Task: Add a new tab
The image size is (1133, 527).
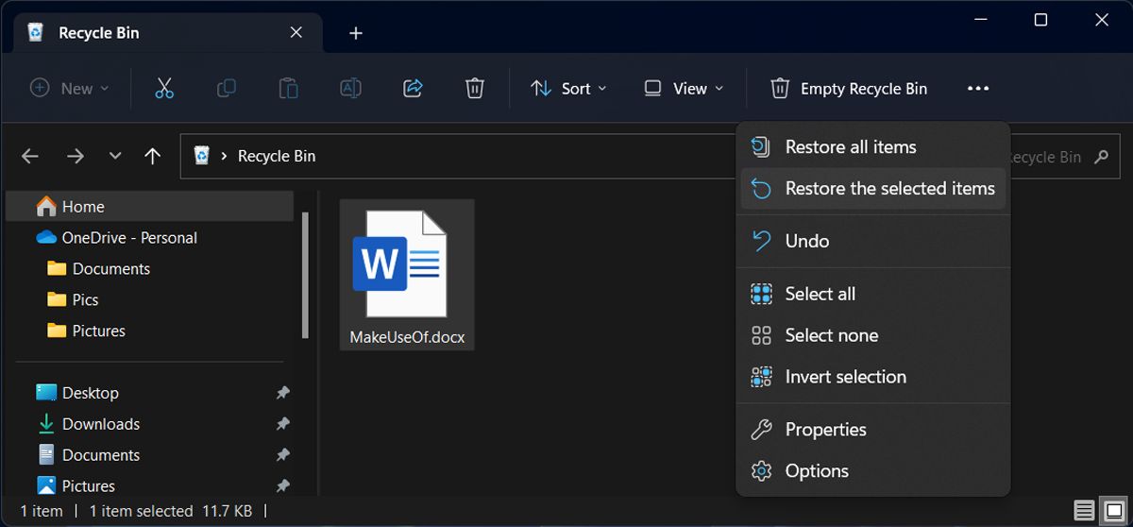Action: 356,33
